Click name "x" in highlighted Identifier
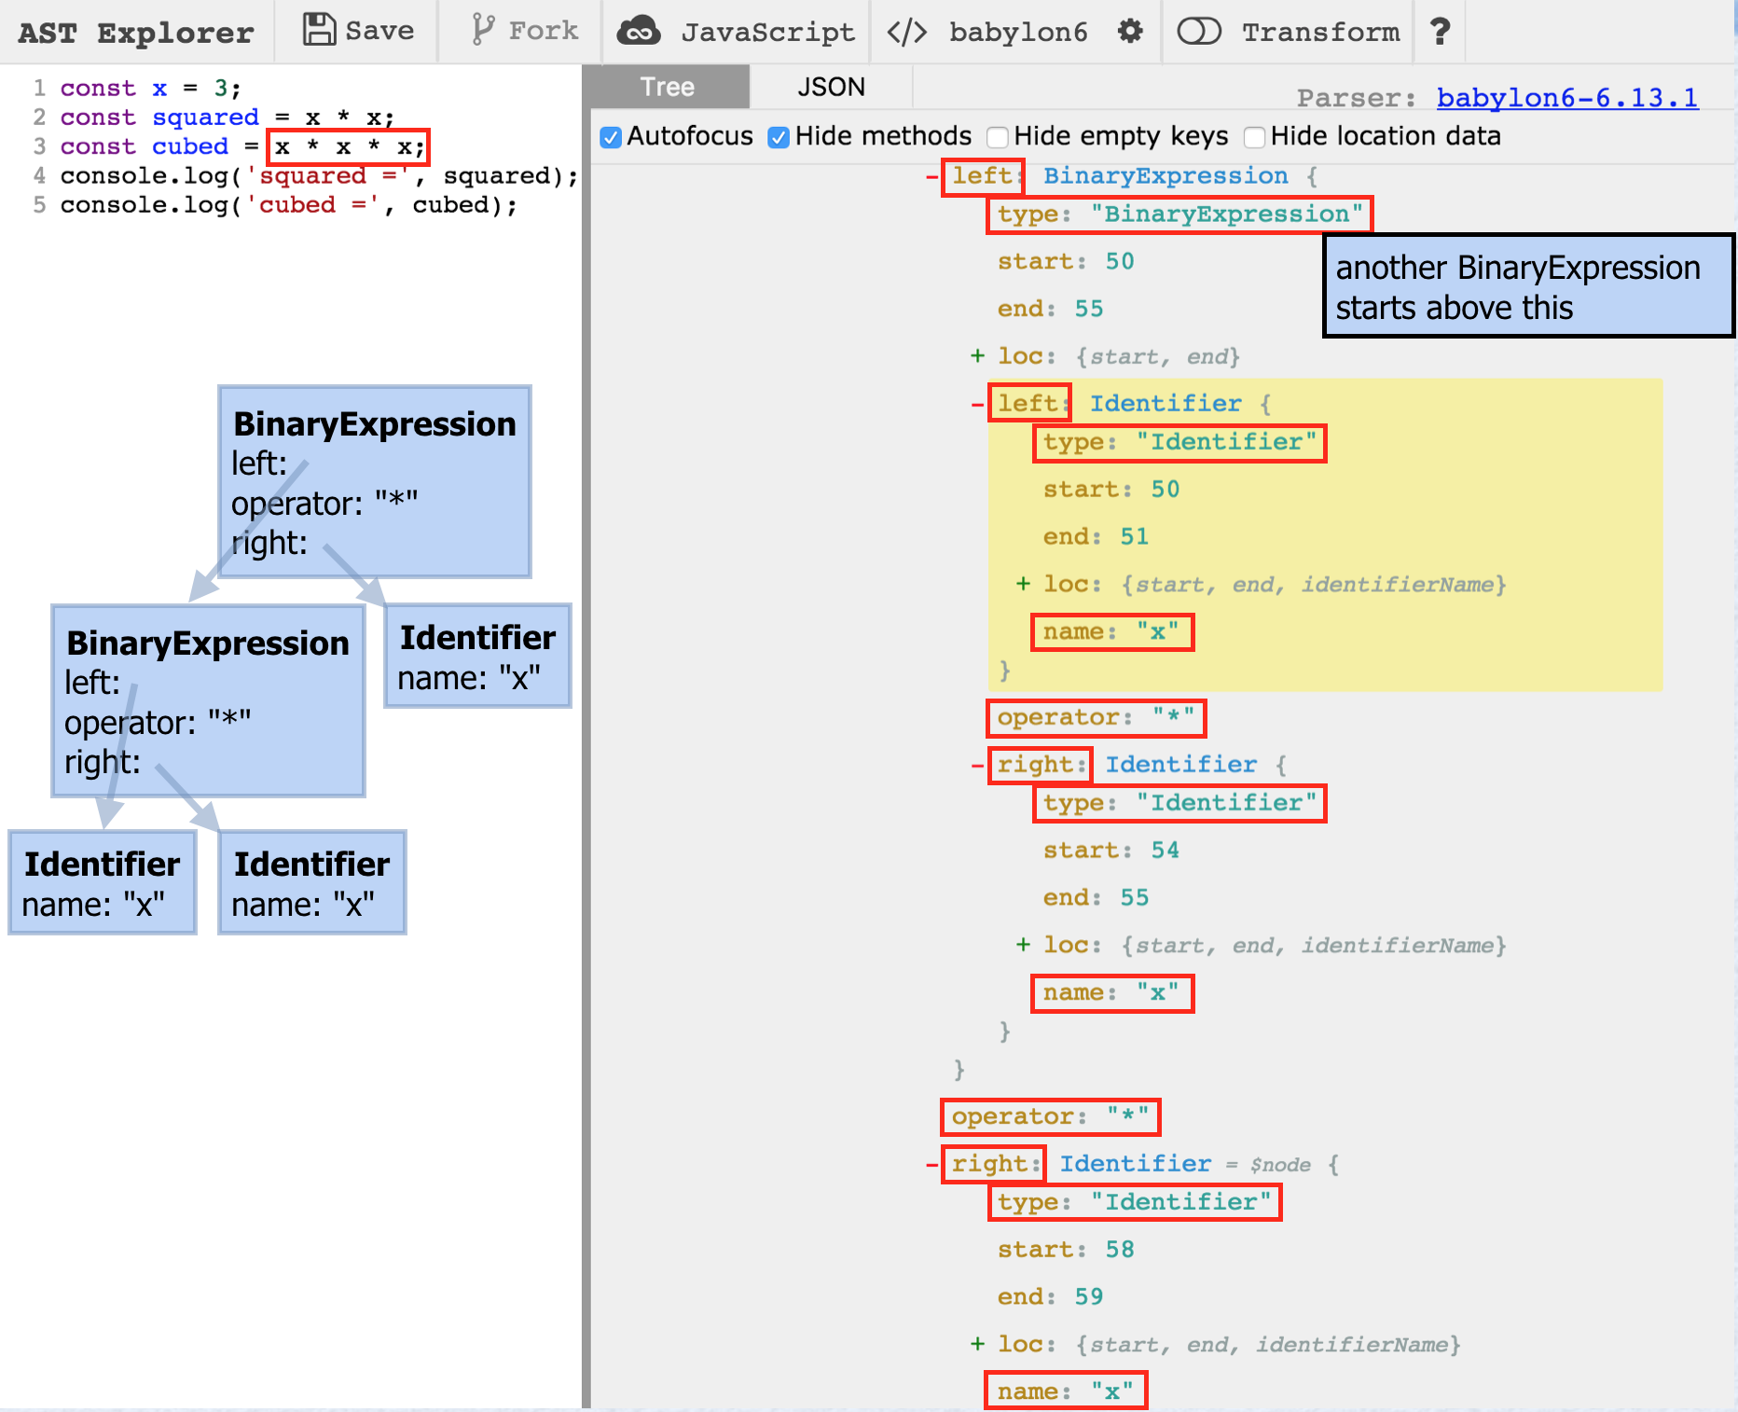1738x1412 pixels. tap(1111, 632)
